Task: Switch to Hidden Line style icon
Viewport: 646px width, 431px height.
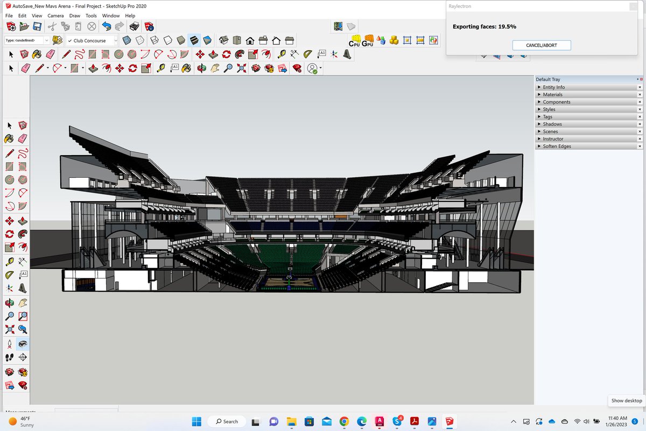Action: (167, 40)
